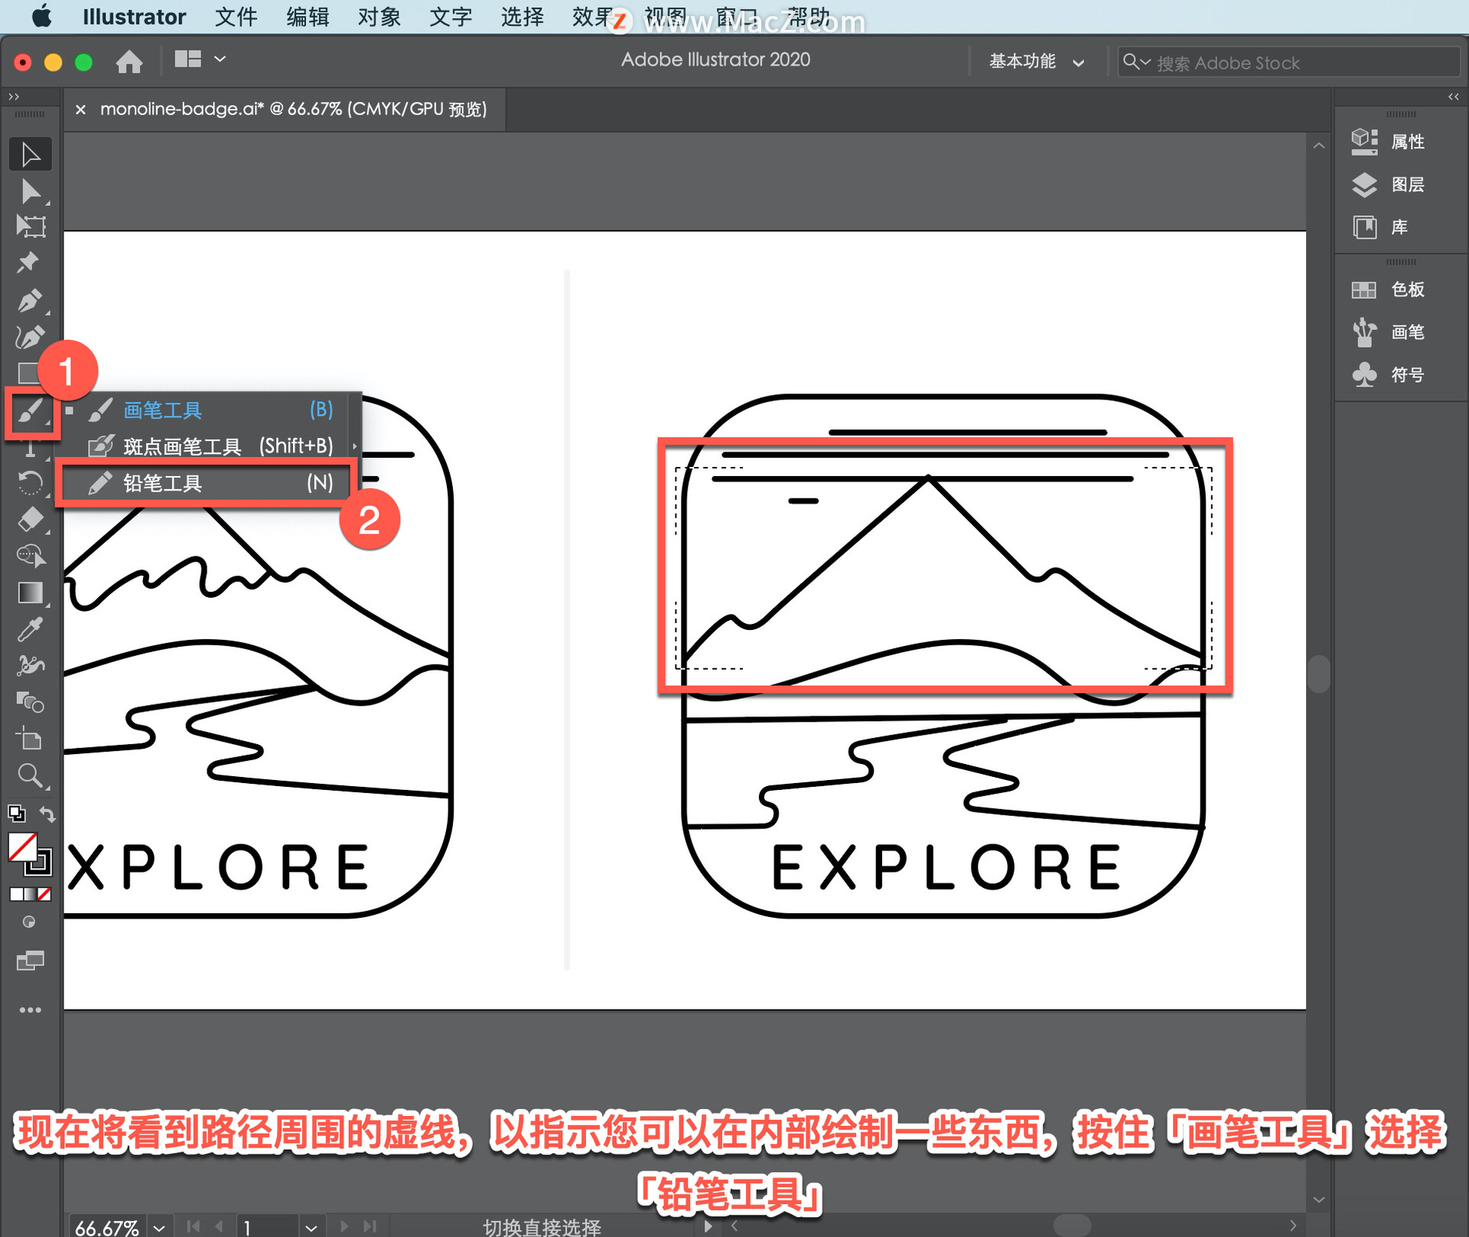This screenshot has height=1237, width=1469.
Task: Choose 铅笔工具 from the flyout
Action: [205, 483]
